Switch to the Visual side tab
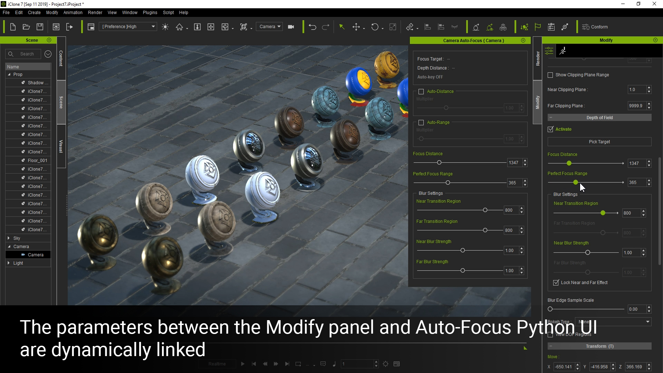 [x=61, y=146]
